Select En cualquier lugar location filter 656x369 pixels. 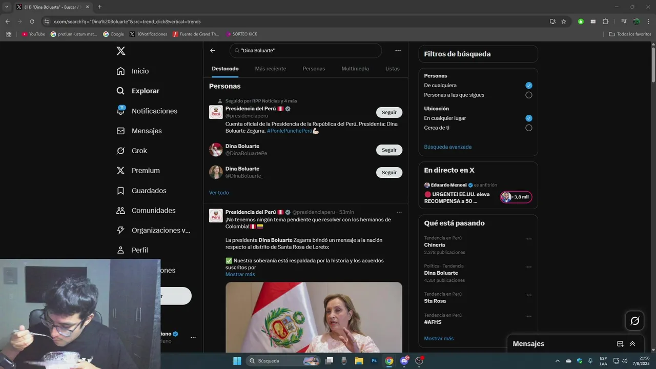pos(529,118)
